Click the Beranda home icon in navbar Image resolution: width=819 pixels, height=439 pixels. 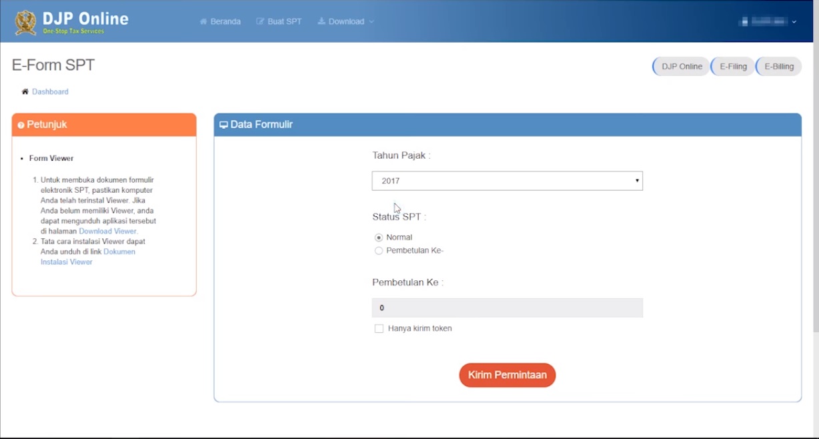(x=204, y=21)
